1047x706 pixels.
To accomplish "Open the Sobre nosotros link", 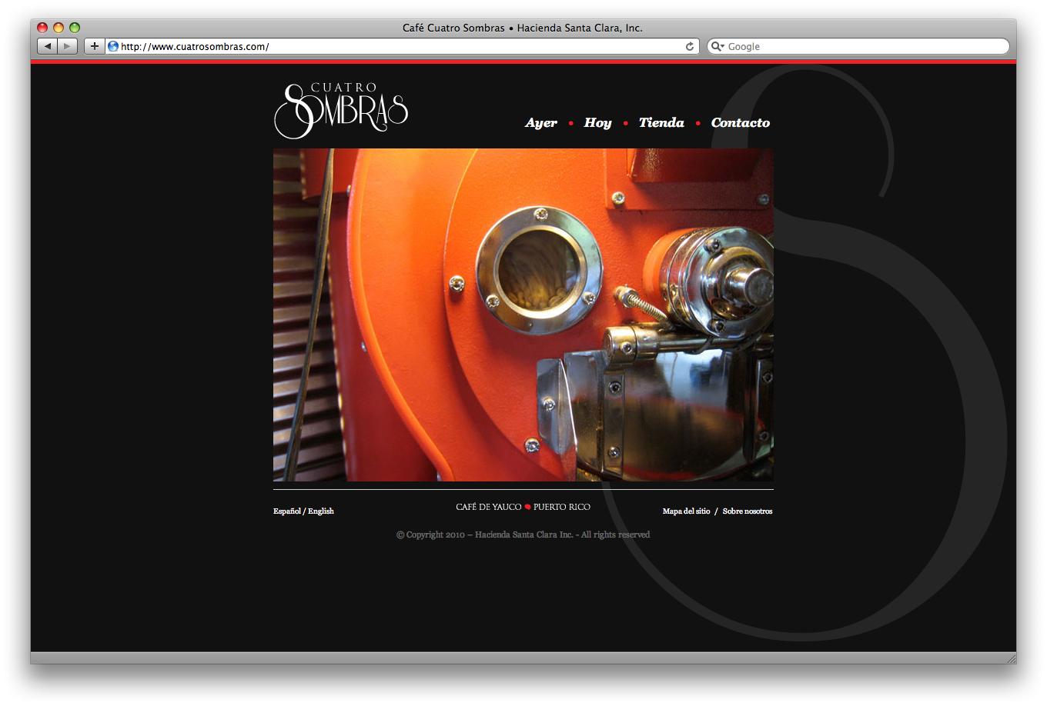I will [x=747, y=511].
